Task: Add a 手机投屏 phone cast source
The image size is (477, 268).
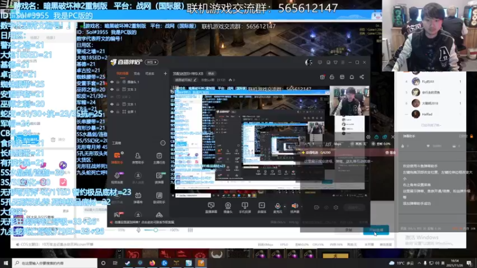Action: pos(244,207)
